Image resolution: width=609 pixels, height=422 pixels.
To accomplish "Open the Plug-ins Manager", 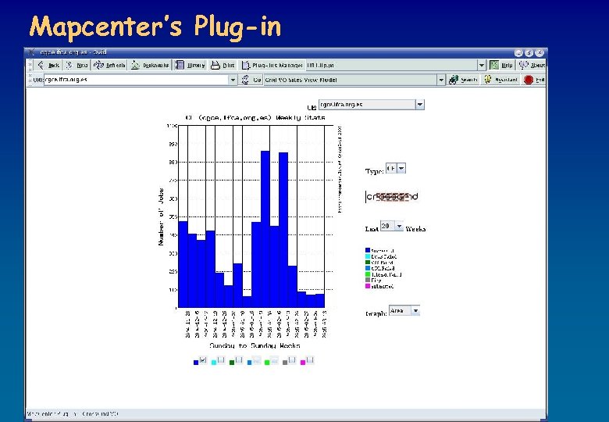I will click(272, 66).
